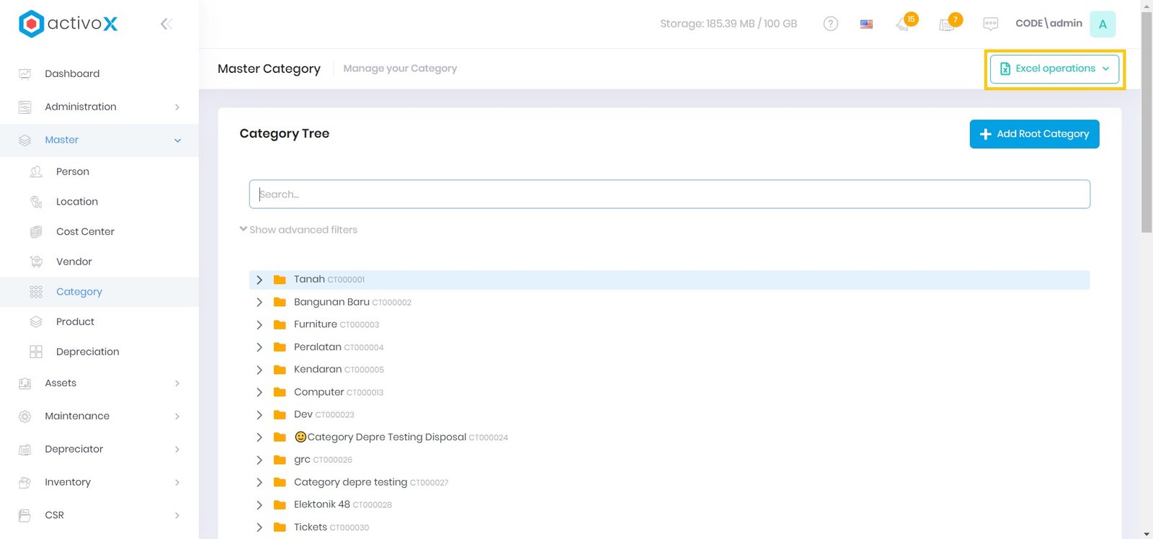Click the user avatar labeled A
The width and height of the screenshot is (1153, 539).
(x=1102, y=24)
